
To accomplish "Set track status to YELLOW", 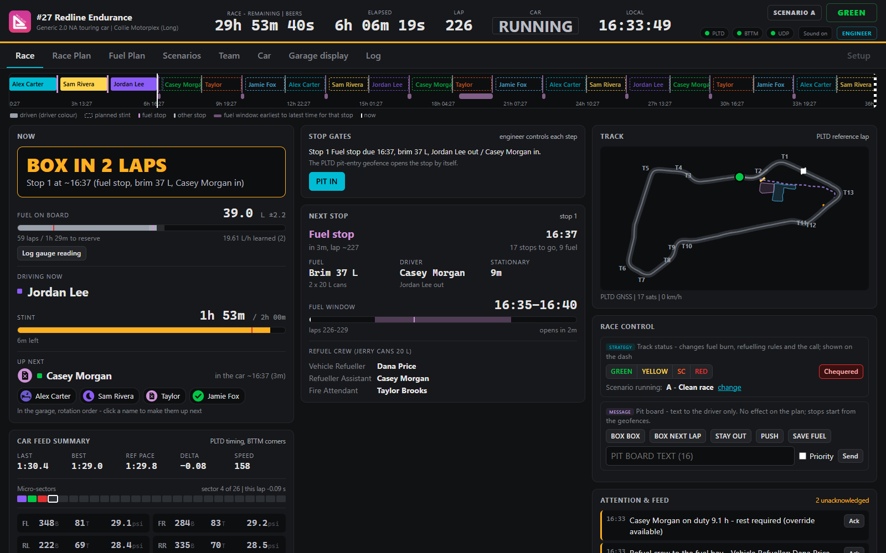I will (x=655, y=372).
